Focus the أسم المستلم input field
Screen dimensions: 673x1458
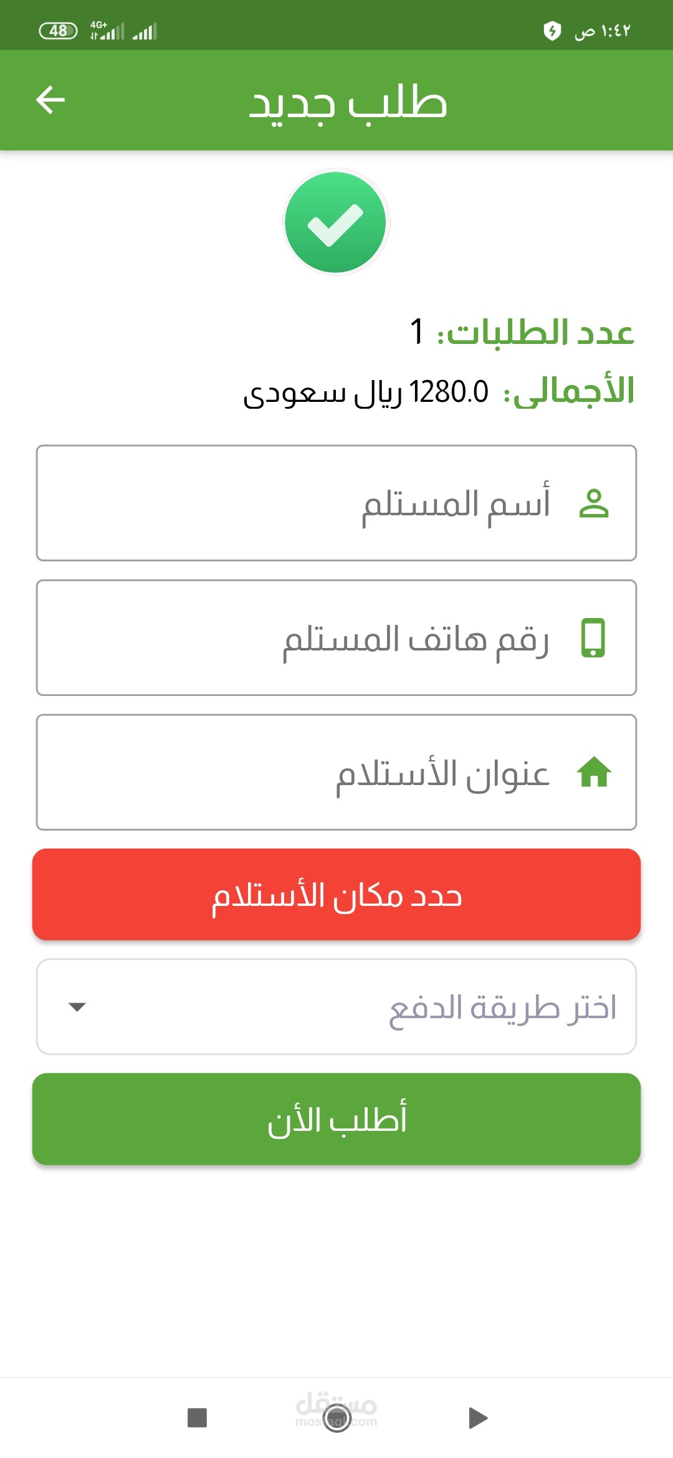[312, 503]
